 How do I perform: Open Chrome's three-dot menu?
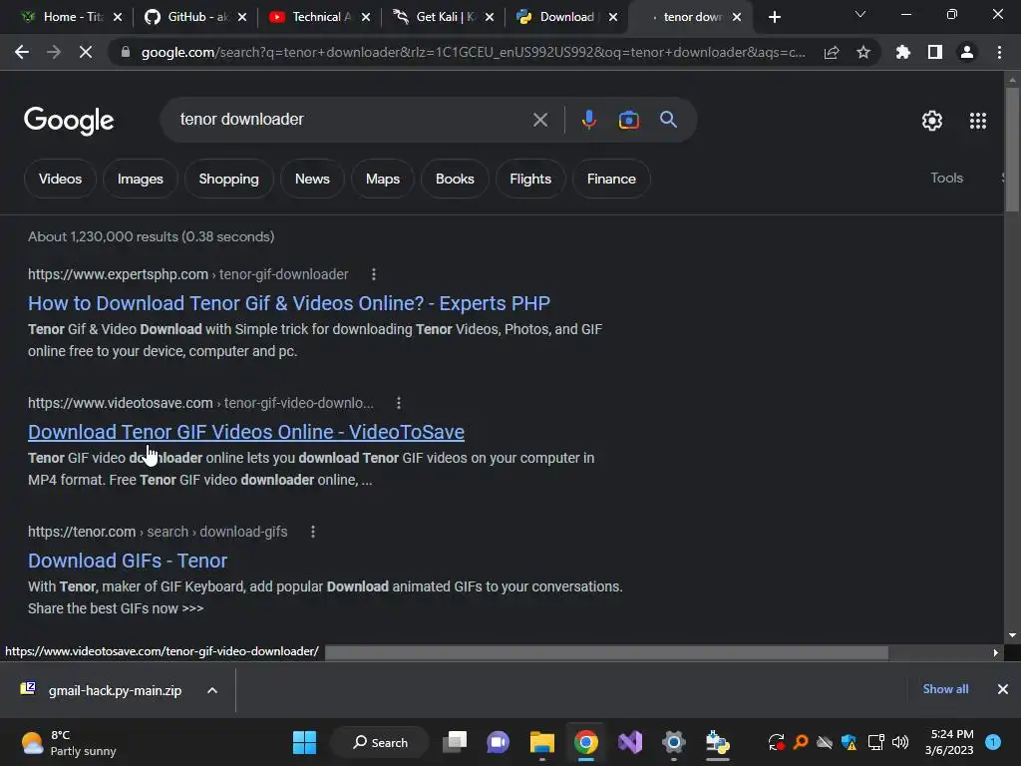[x=999, y=52]
